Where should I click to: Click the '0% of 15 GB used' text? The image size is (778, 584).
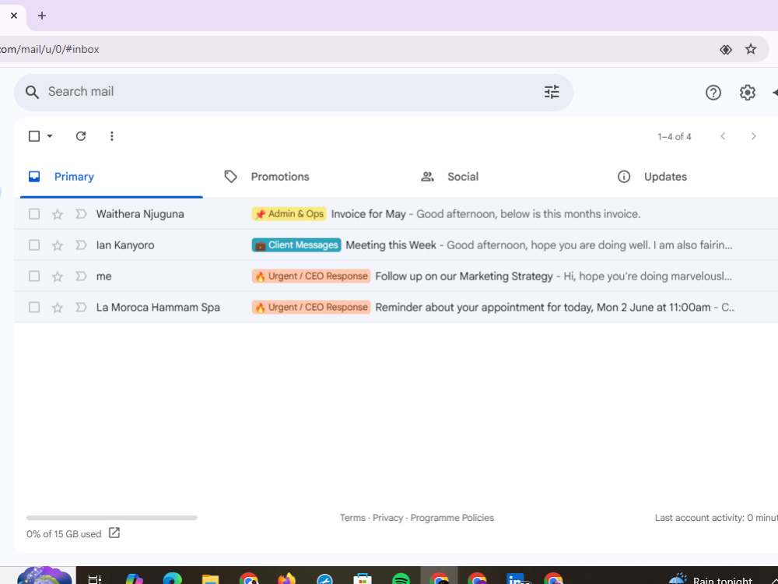pos(64,534)
